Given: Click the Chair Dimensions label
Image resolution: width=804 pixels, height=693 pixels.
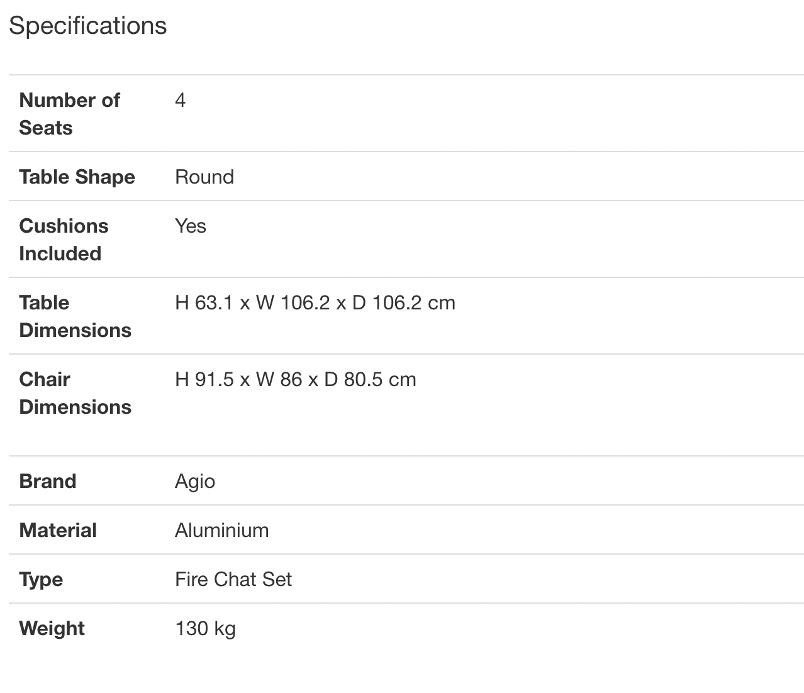Looking at the screenshot, I should pos(75,393).
